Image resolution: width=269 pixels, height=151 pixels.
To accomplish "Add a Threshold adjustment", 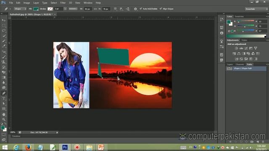I will tap(246, 59).
